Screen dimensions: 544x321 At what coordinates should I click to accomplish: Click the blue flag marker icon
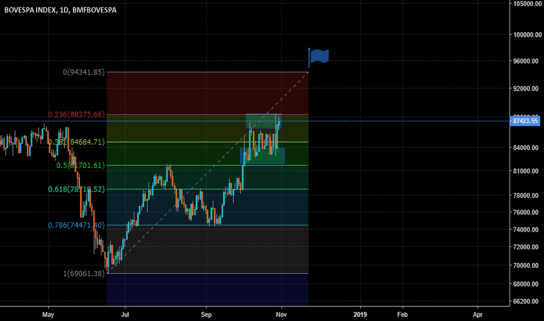coord(319,57)
